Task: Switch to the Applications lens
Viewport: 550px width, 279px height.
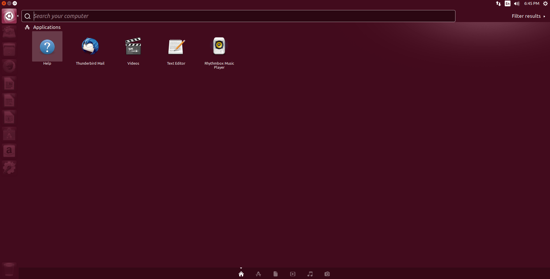Action: [x=258, y=274]
